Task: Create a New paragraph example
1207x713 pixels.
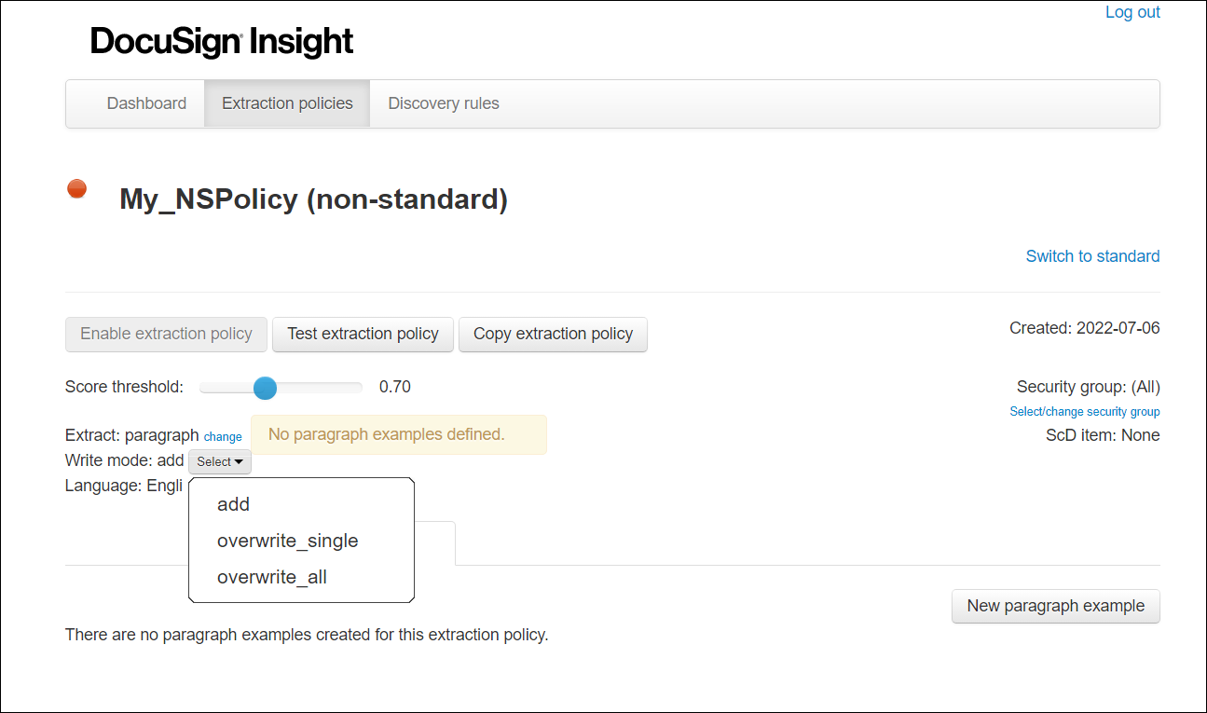Action: pyautogui.click(x=1055, y=606)
